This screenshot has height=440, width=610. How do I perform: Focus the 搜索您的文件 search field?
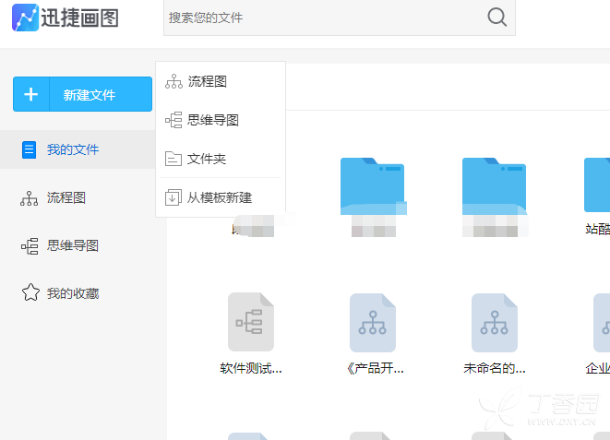click(x=340, y=18)
